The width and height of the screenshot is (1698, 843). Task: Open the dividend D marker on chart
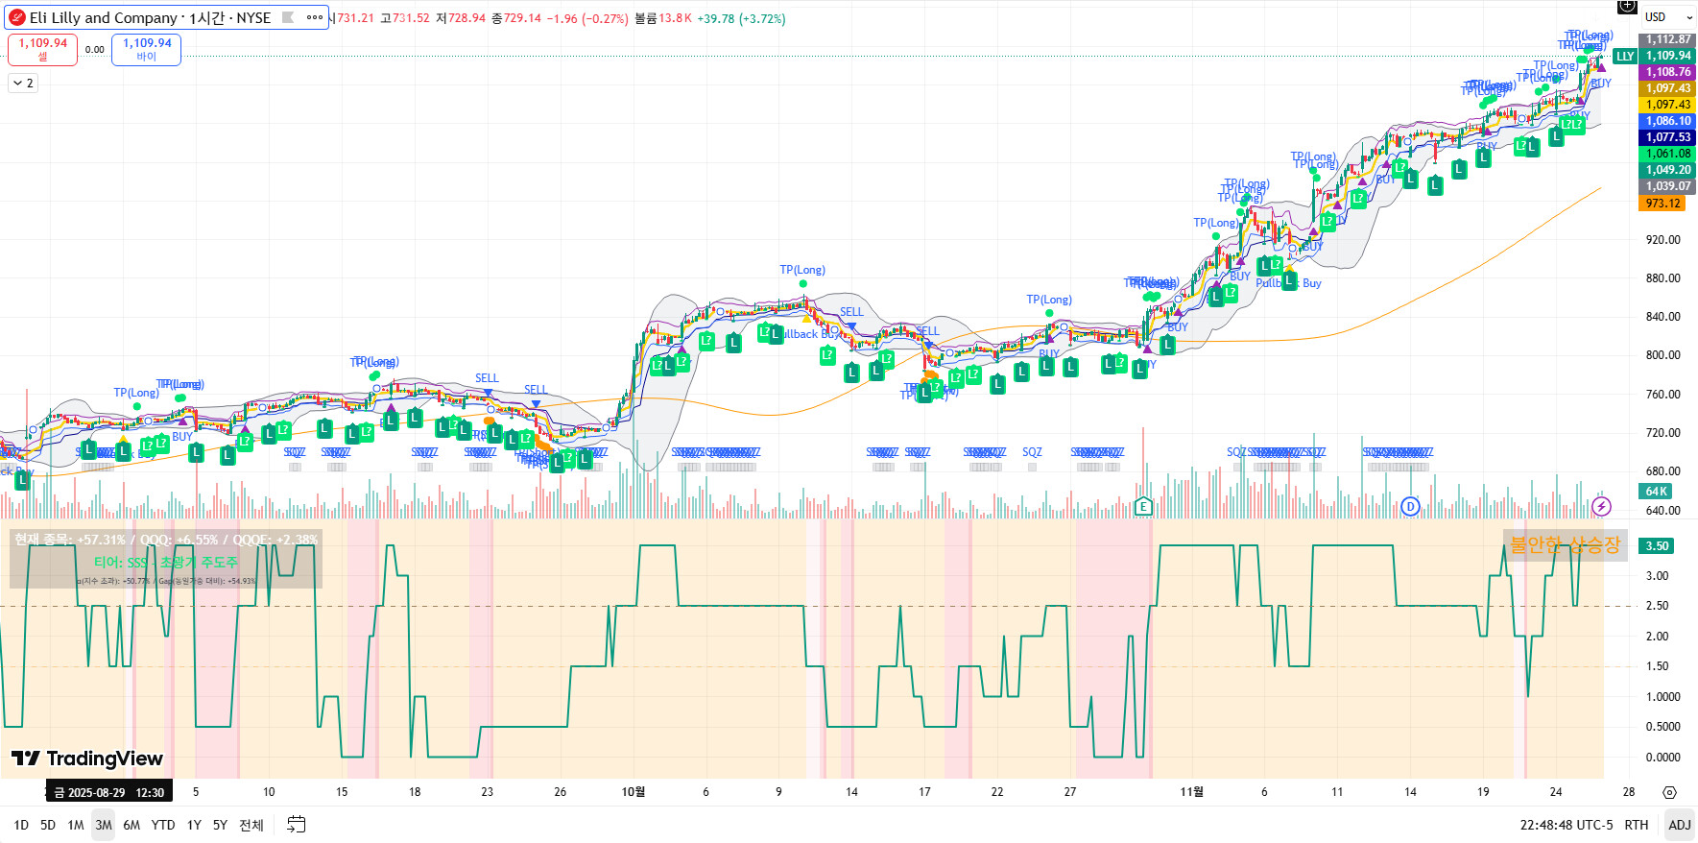click(1410, 506)
